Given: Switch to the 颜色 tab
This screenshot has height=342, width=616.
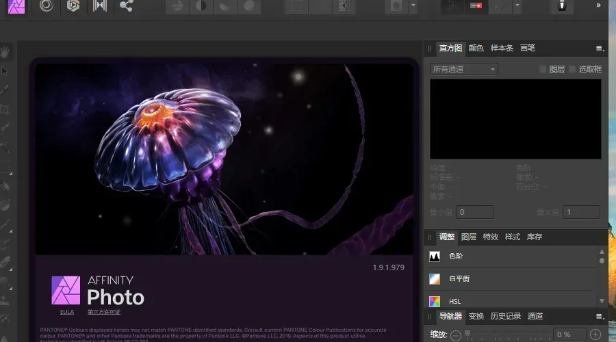Looking at the screenshot, I should 476,49.
